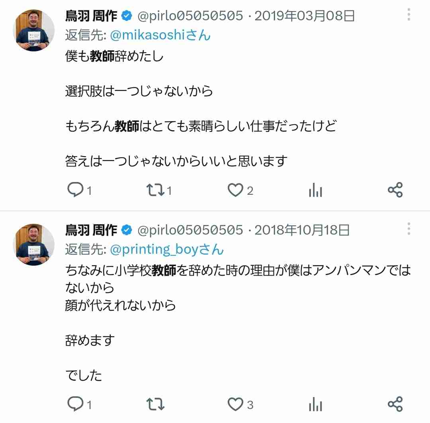
Task: View analytics of the 2018年10月18日 tweet
Action: tap(315, 404)
